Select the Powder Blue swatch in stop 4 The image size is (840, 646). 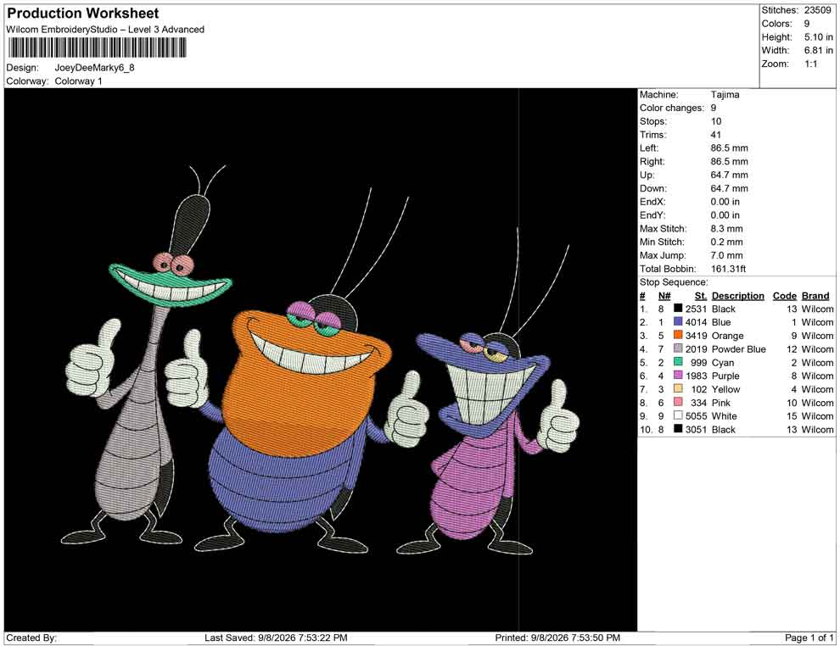click(678, 348)
